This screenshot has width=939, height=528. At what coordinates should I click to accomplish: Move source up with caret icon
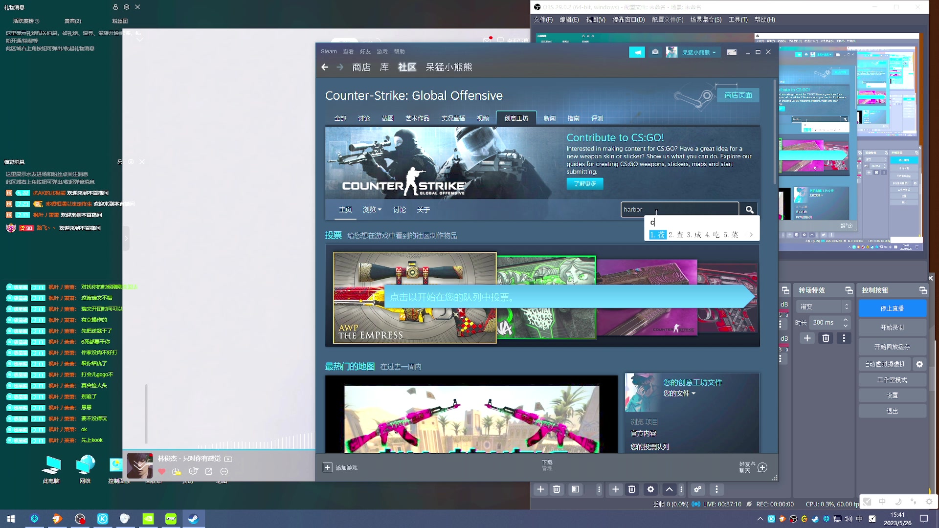(669, 489)
